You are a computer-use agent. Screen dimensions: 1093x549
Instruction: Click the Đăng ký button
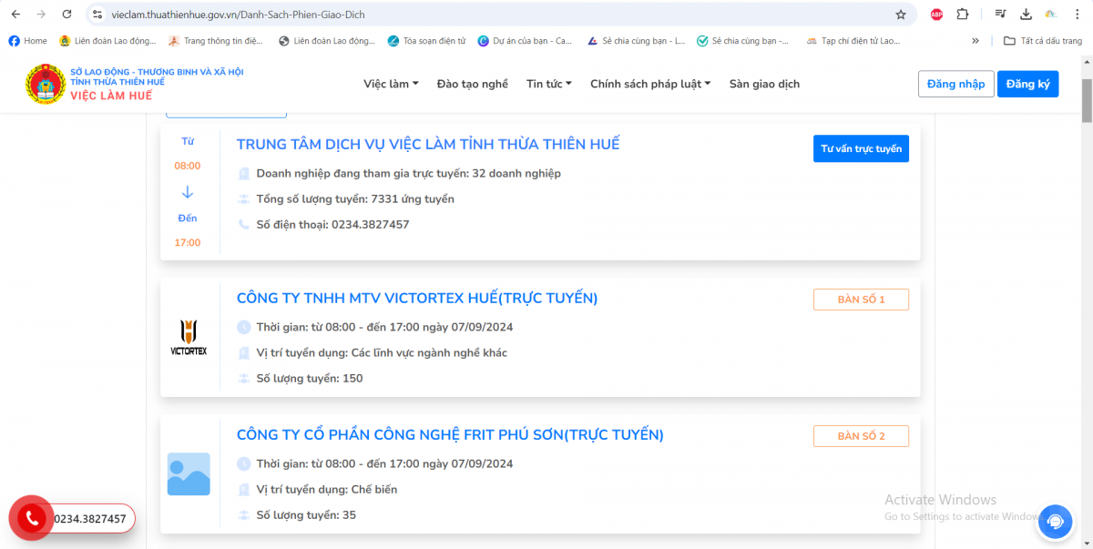tap(1027, 83)
